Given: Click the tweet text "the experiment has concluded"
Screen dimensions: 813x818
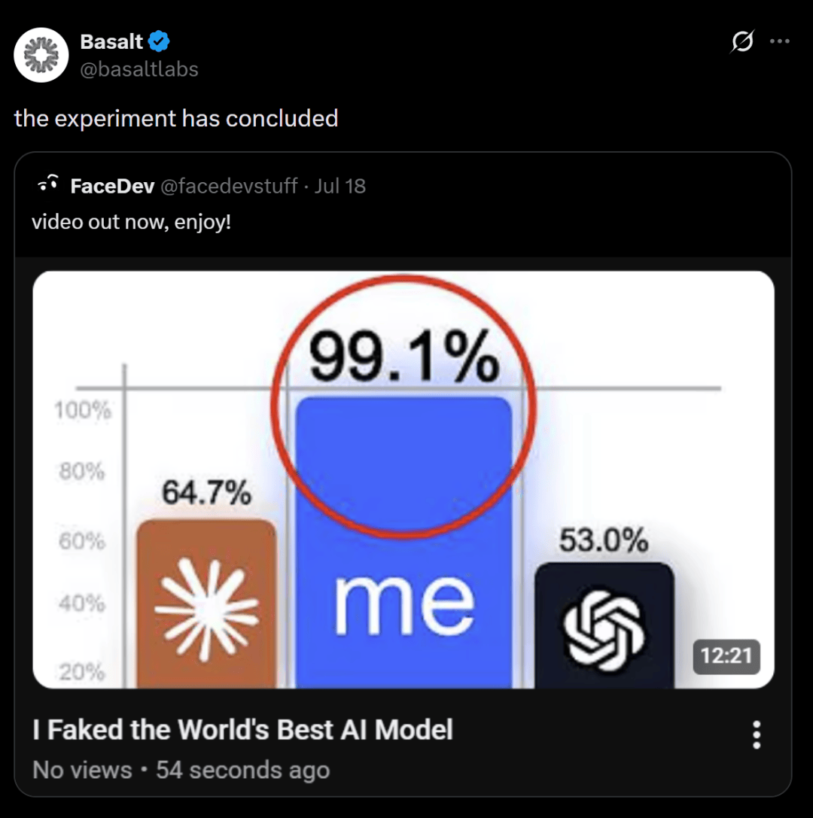Looking at the screenshot, I should coord(176,118).
